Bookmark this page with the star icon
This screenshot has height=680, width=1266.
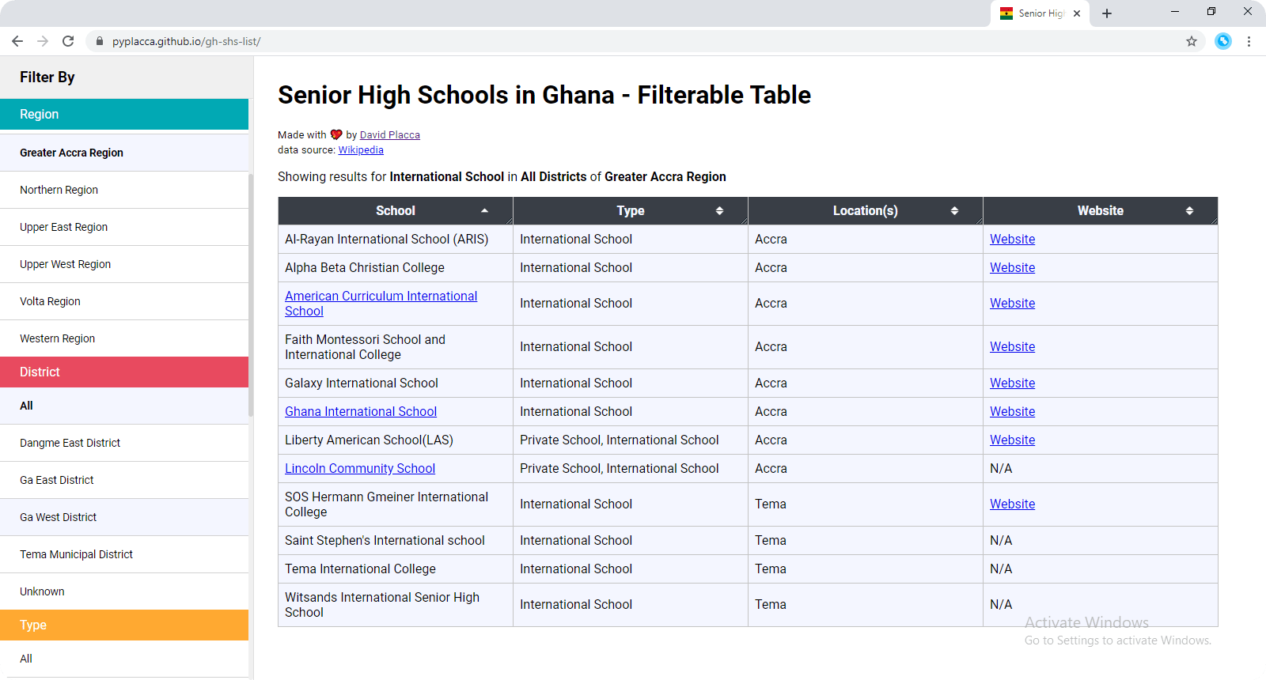[1191, 41]
